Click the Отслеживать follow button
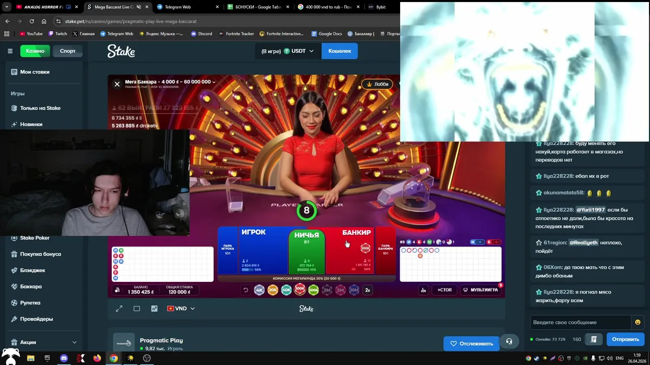This screenshot has height=365, width=650. [471, 343]
